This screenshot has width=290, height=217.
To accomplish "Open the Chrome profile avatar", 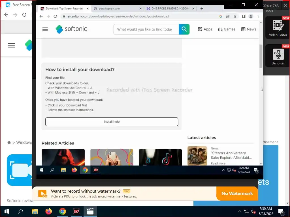I will 251,16.
